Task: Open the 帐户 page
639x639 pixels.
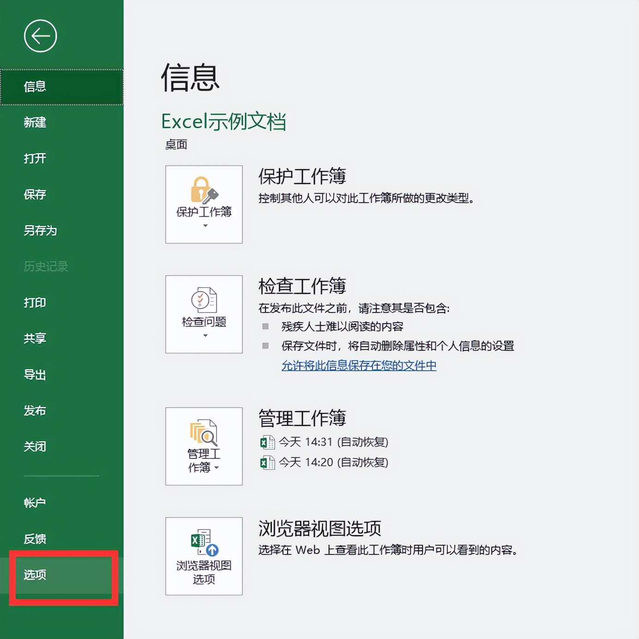Action: 62,503
